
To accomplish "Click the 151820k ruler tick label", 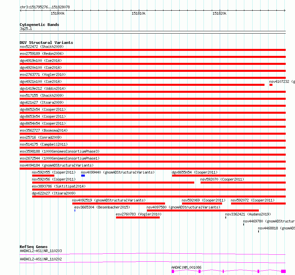I will (219, 13).
